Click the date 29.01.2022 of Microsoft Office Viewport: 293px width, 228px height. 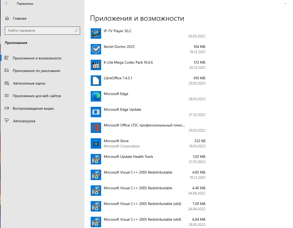(x=197, y=130)
